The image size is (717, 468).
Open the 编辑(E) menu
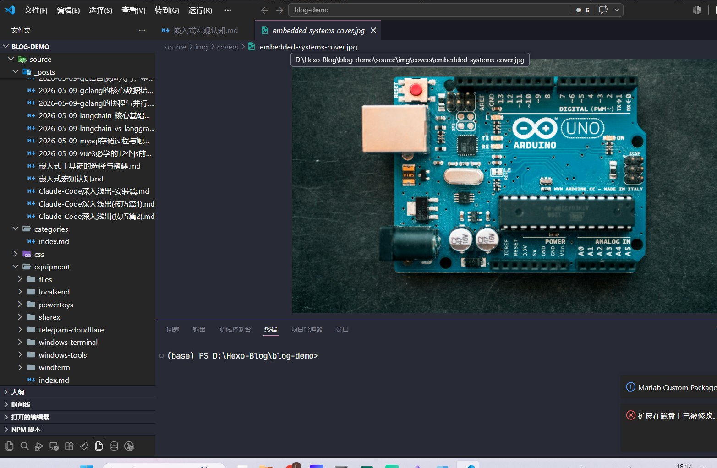click(x=68, y=10)
